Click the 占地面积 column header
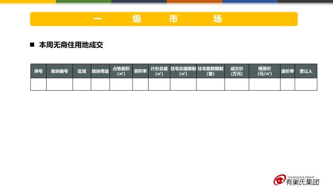This screenshot has width=333, height=191. 121,71
